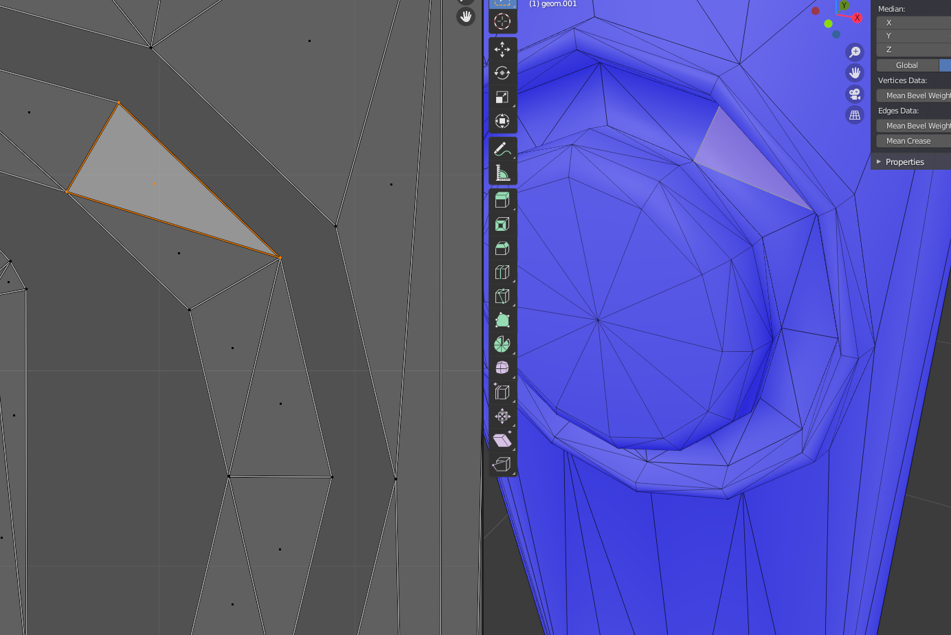Select the Loop Cut tool

pos(502,271)
